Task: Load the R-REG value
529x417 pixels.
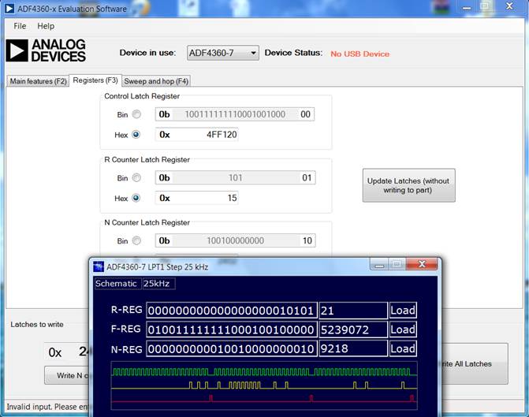Action: [403, 310]
